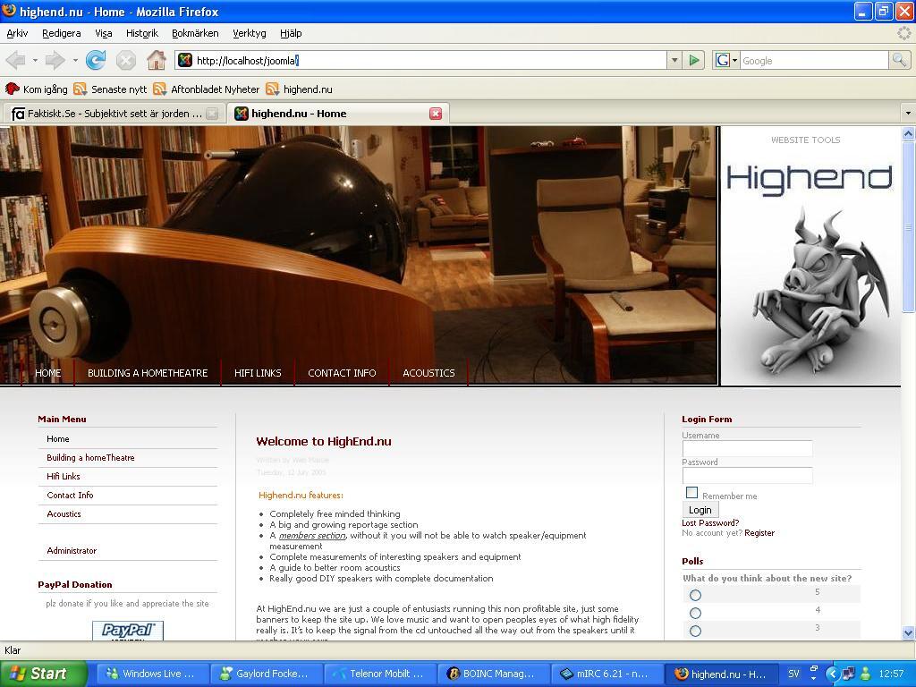Click the Register link

[x=759, y=533]
